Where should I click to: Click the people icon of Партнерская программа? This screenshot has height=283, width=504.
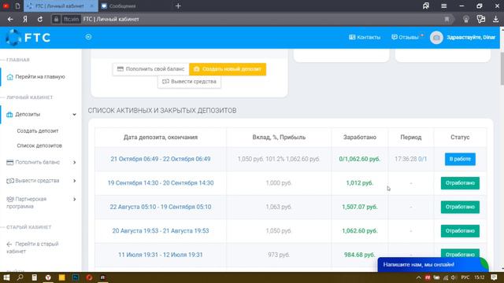(x=10, y=199)
